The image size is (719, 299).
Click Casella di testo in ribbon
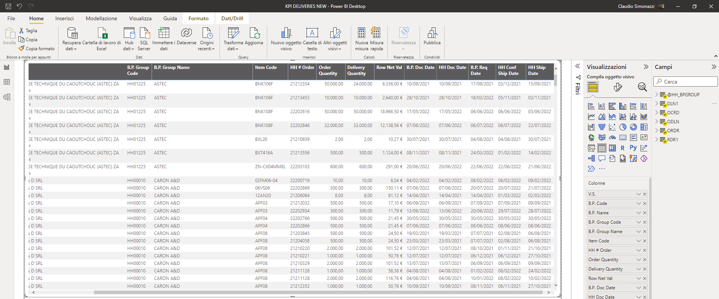[x=312, y=39]
